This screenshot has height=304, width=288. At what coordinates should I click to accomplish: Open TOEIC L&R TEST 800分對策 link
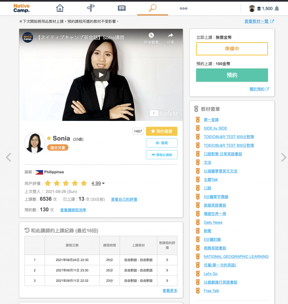coord(229,145)
